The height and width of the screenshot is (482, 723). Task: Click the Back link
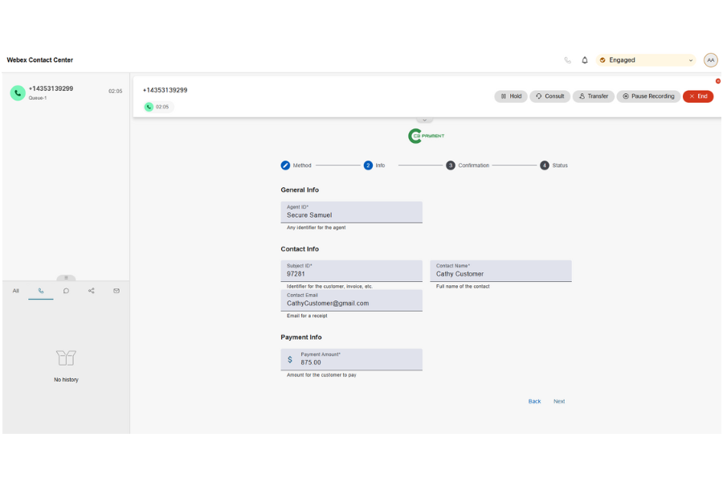[534, 402]
